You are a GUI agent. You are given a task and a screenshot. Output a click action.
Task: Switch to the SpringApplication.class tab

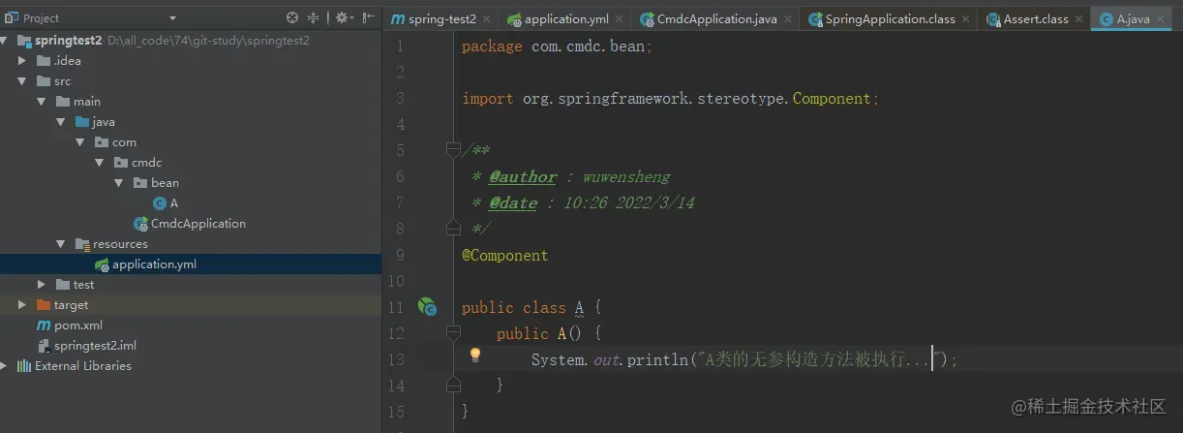[890, 18]
